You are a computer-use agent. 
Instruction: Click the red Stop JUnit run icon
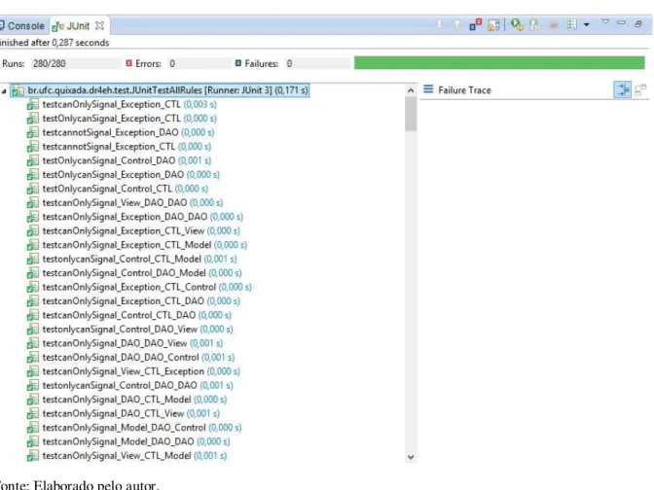[x=554, y=26]
